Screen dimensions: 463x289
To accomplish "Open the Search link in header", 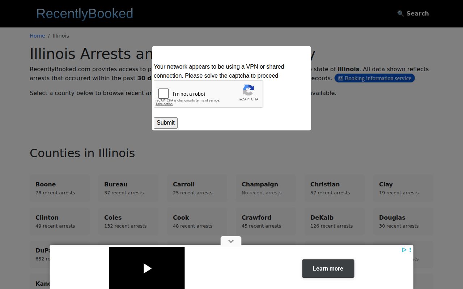I will pos(413,13).
